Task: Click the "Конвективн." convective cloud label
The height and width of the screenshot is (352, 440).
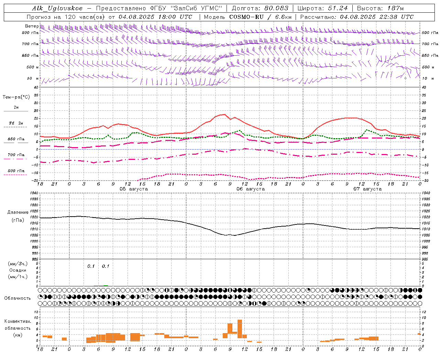Action: [18, 321]
